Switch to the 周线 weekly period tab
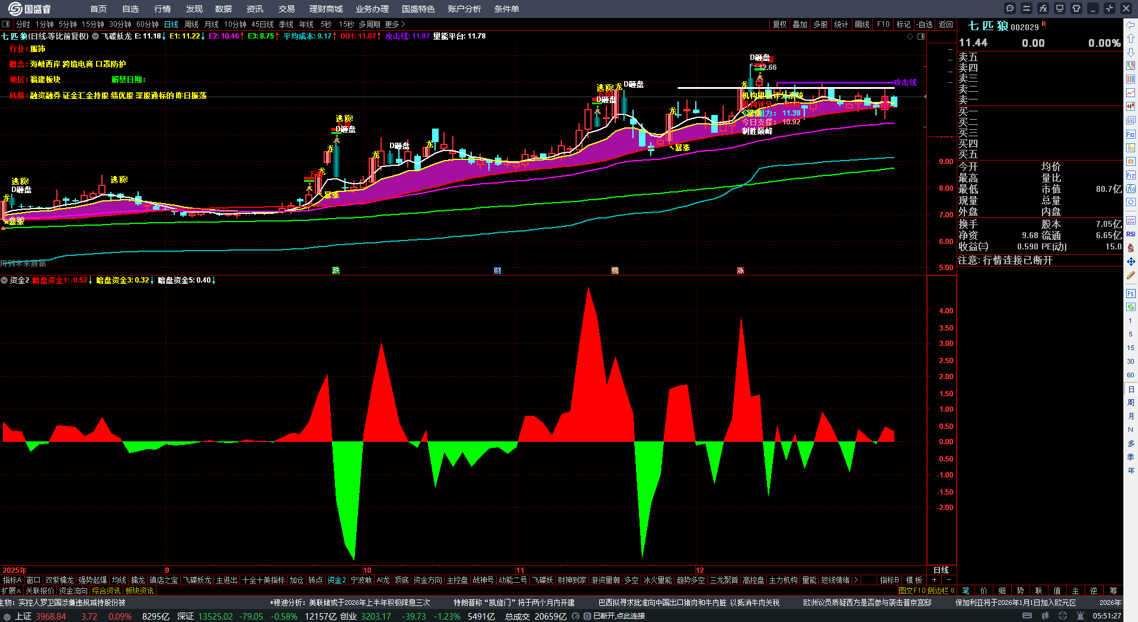 point(191,24)
